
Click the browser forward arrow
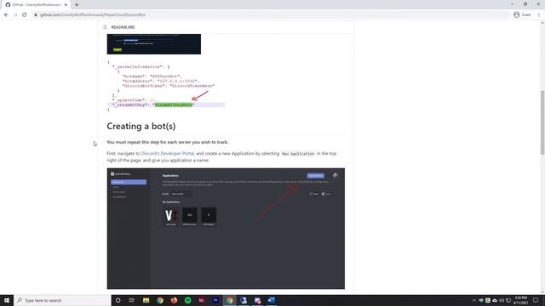click(15, 14)
